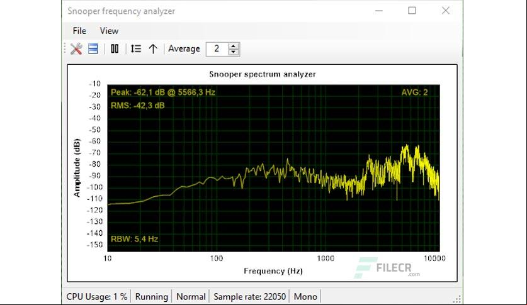Screen dimensions: 527x305
Task: Click the Average label in toolbar
Action: point(184,49)
